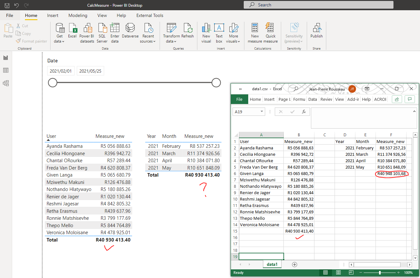The height and width of the screenshot is (278, 420).
Task: Click the right handle of the date slider
Action: click(216, 83)
